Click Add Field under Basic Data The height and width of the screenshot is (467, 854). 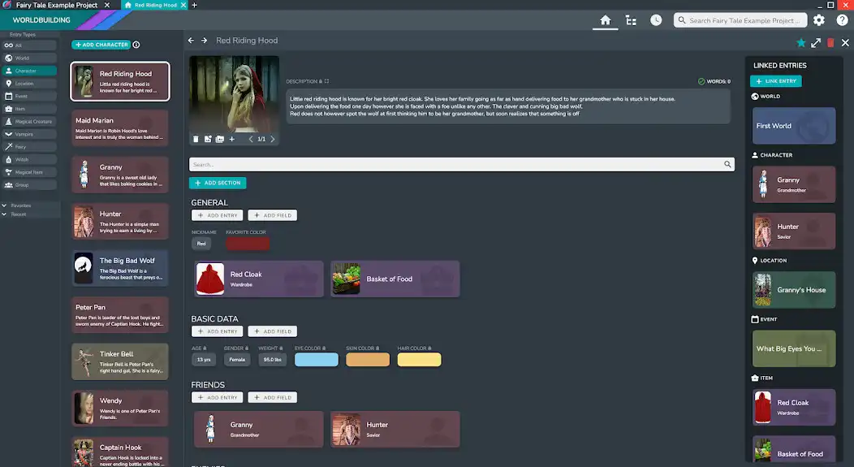pyautogui.click(x=272, y=331)
